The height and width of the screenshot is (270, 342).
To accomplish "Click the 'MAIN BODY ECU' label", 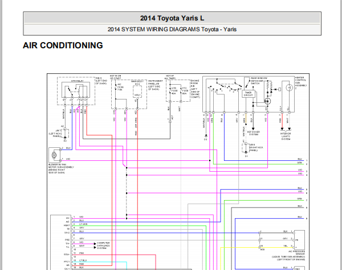I will (x=137, y=82).
